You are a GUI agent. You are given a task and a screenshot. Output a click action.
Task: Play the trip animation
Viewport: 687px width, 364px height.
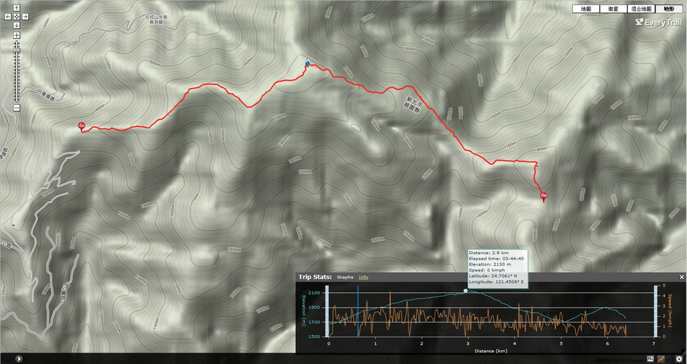point(19,359)
